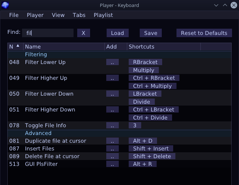Screen dimensions: 239x185
Task: Select the Ctrl + RBracket shortcut
Action: 154,78
